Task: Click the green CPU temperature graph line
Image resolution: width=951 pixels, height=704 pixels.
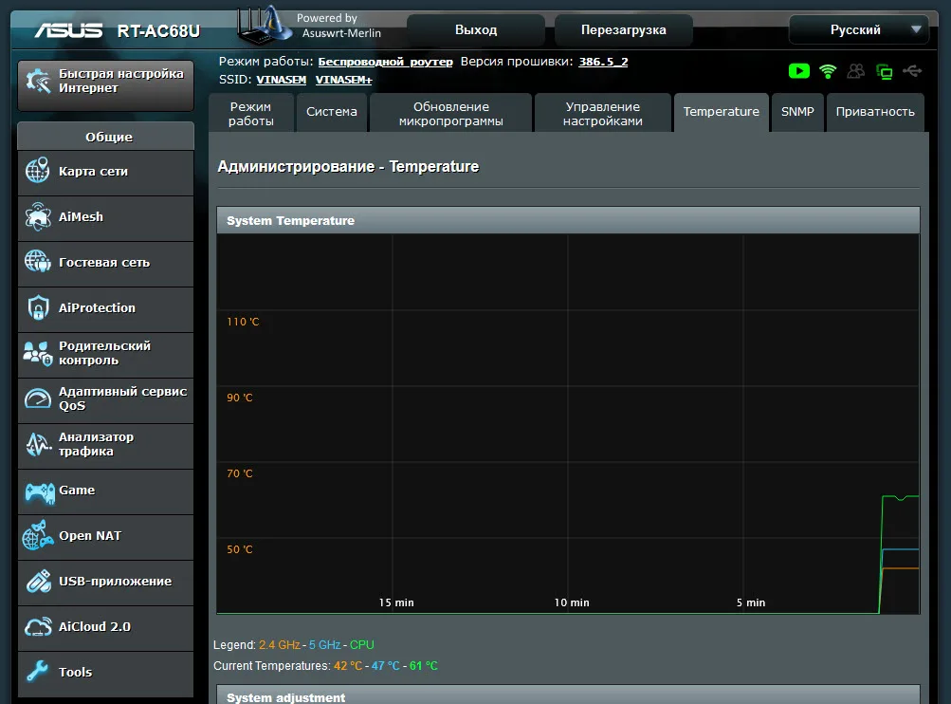Action: (900, 497)
